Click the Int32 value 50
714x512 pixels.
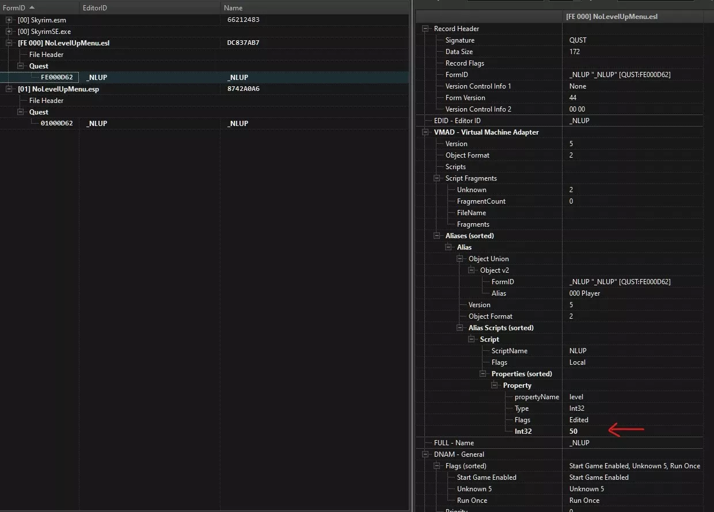(573, 431)
